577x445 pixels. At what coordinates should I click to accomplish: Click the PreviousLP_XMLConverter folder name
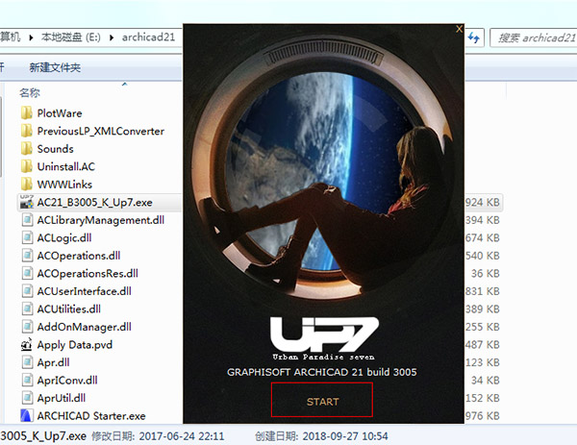(x=101, y=131)
